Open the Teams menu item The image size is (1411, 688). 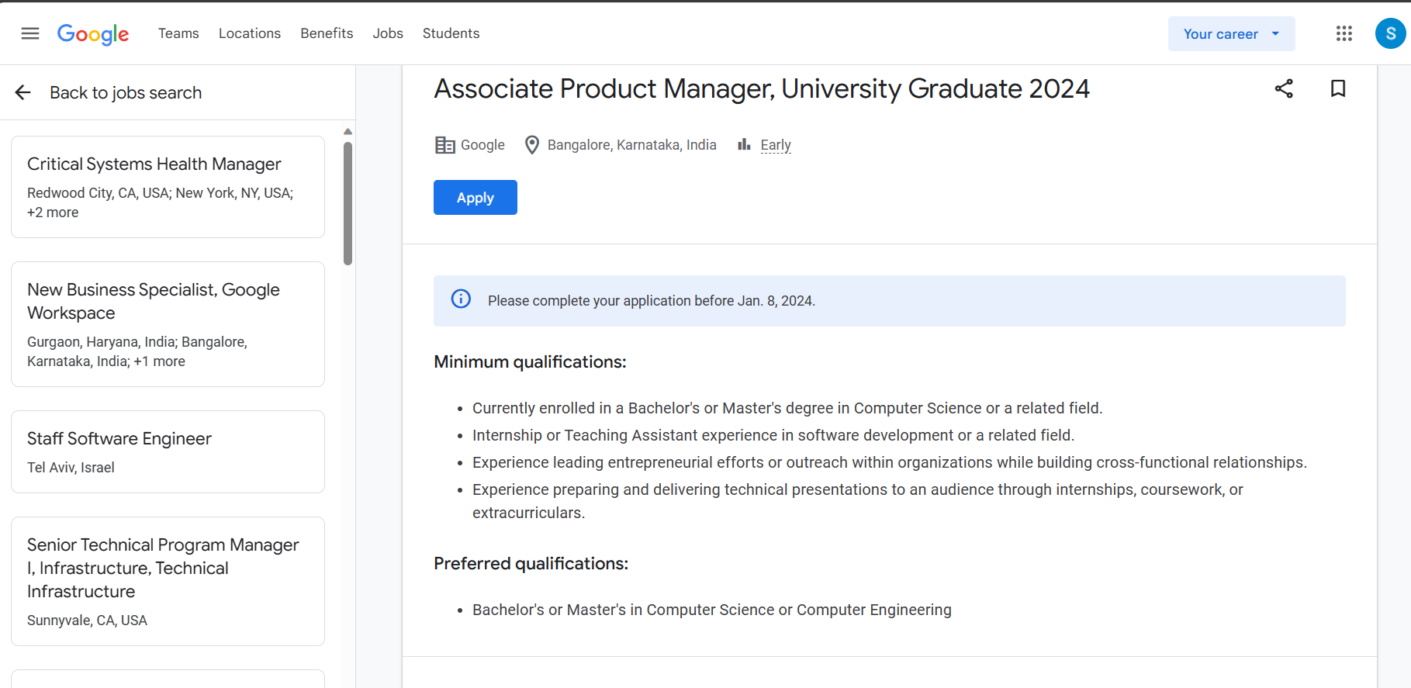click(178, 33)
